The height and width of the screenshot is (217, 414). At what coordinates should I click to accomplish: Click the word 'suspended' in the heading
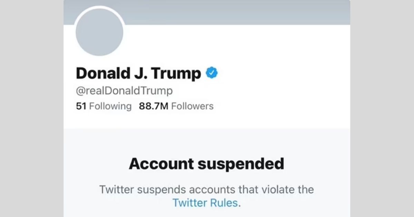click(x=241, y=164)
